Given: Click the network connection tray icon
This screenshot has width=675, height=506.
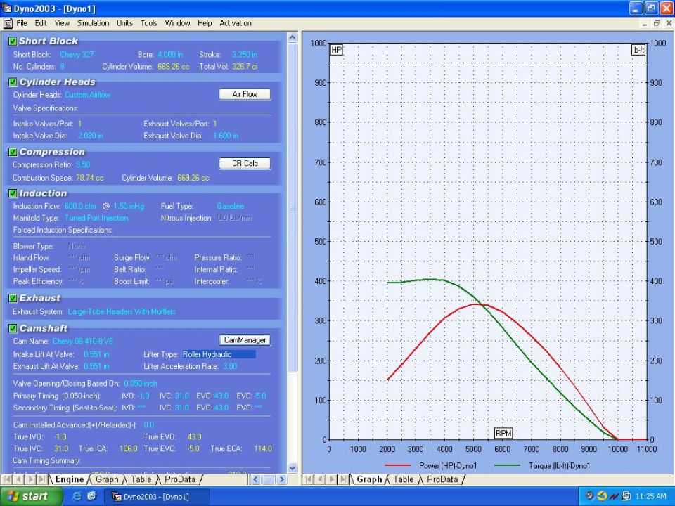Looking at the screenshot, I should [x=626, y=497].
